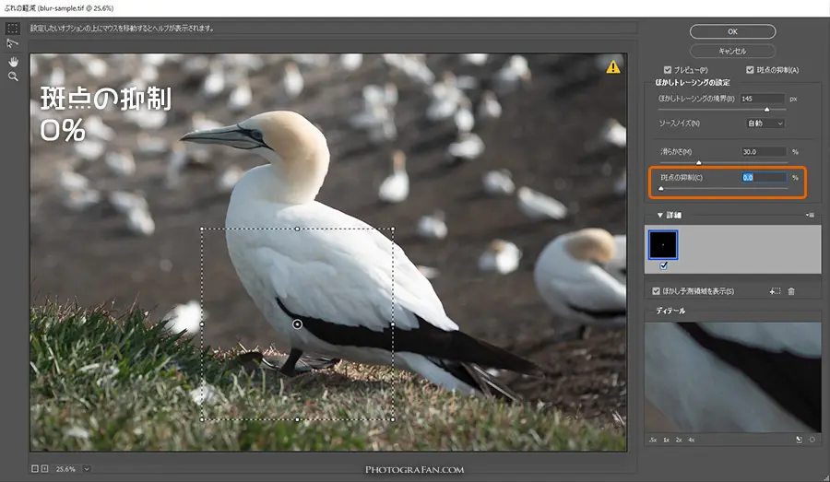The height and width of the screenshot is (482, 830).
Task: Open the ソースノイズ 自動 dropdown
Action: coord(765,123)
